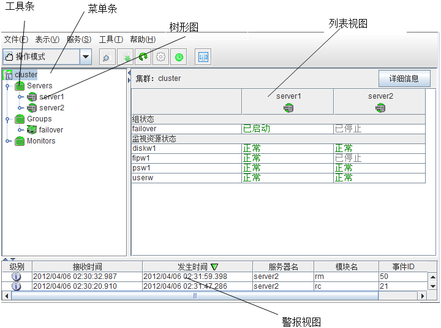
Task: Expand the Monitors tree node
Action: (8, 142)
